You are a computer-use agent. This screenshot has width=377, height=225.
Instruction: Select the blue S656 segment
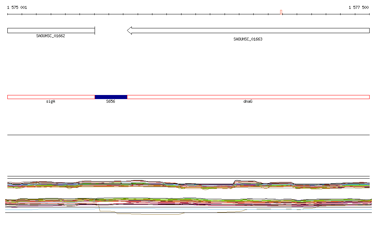click(x=111, y=97)
